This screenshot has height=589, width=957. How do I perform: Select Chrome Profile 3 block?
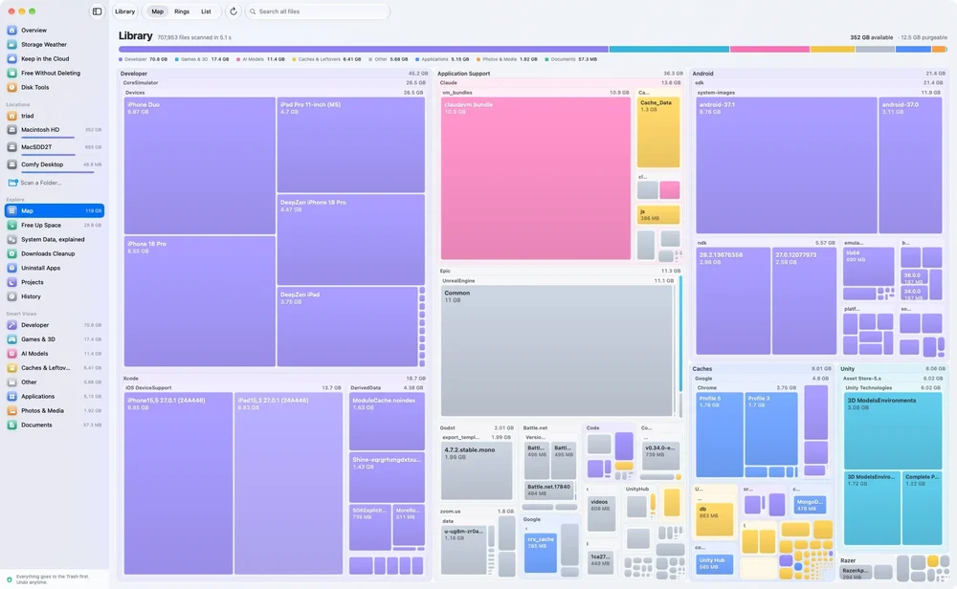pyautogui.click(x=770, y=429)
